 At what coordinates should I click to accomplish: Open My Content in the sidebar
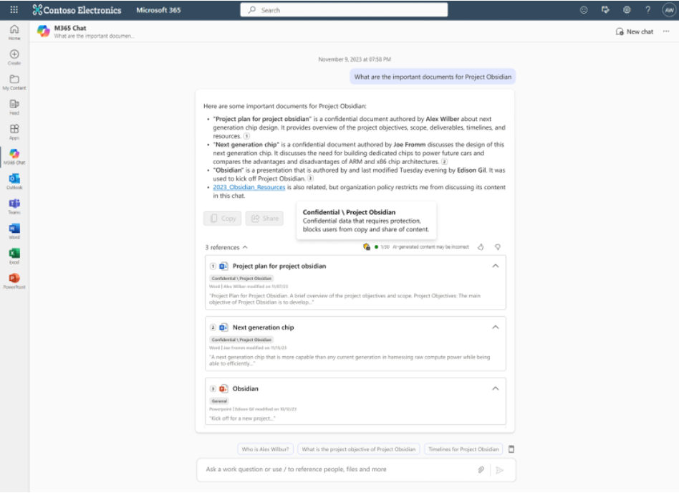tap(14, 82)
